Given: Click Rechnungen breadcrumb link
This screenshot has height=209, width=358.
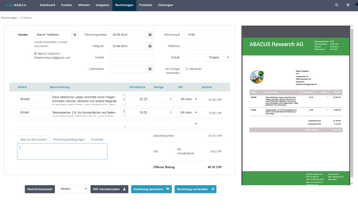Looking at the screenshot, I should coord(9,18).
